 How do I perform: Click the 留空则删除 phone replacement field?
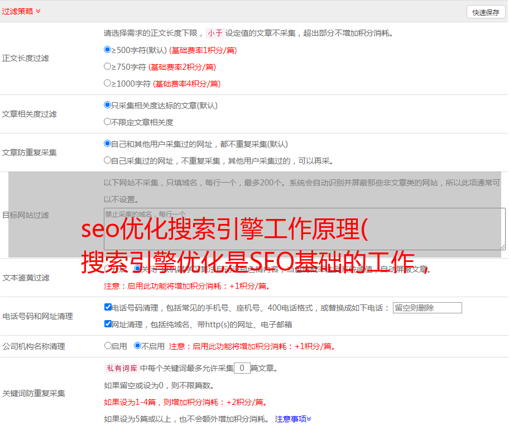427,308
